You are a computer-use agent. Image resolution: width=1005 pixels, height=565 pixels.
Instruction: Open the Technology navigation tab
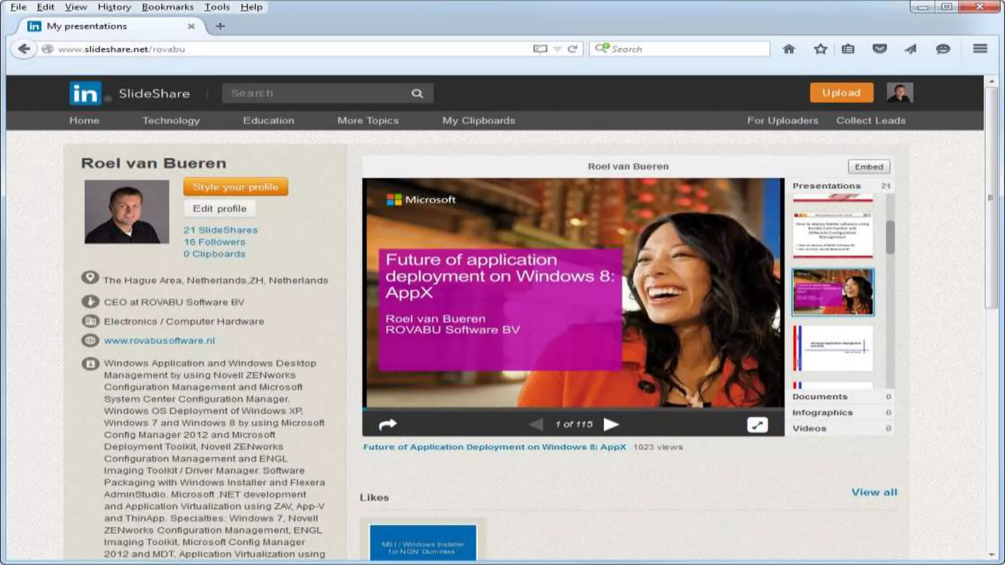click(171, 121)
